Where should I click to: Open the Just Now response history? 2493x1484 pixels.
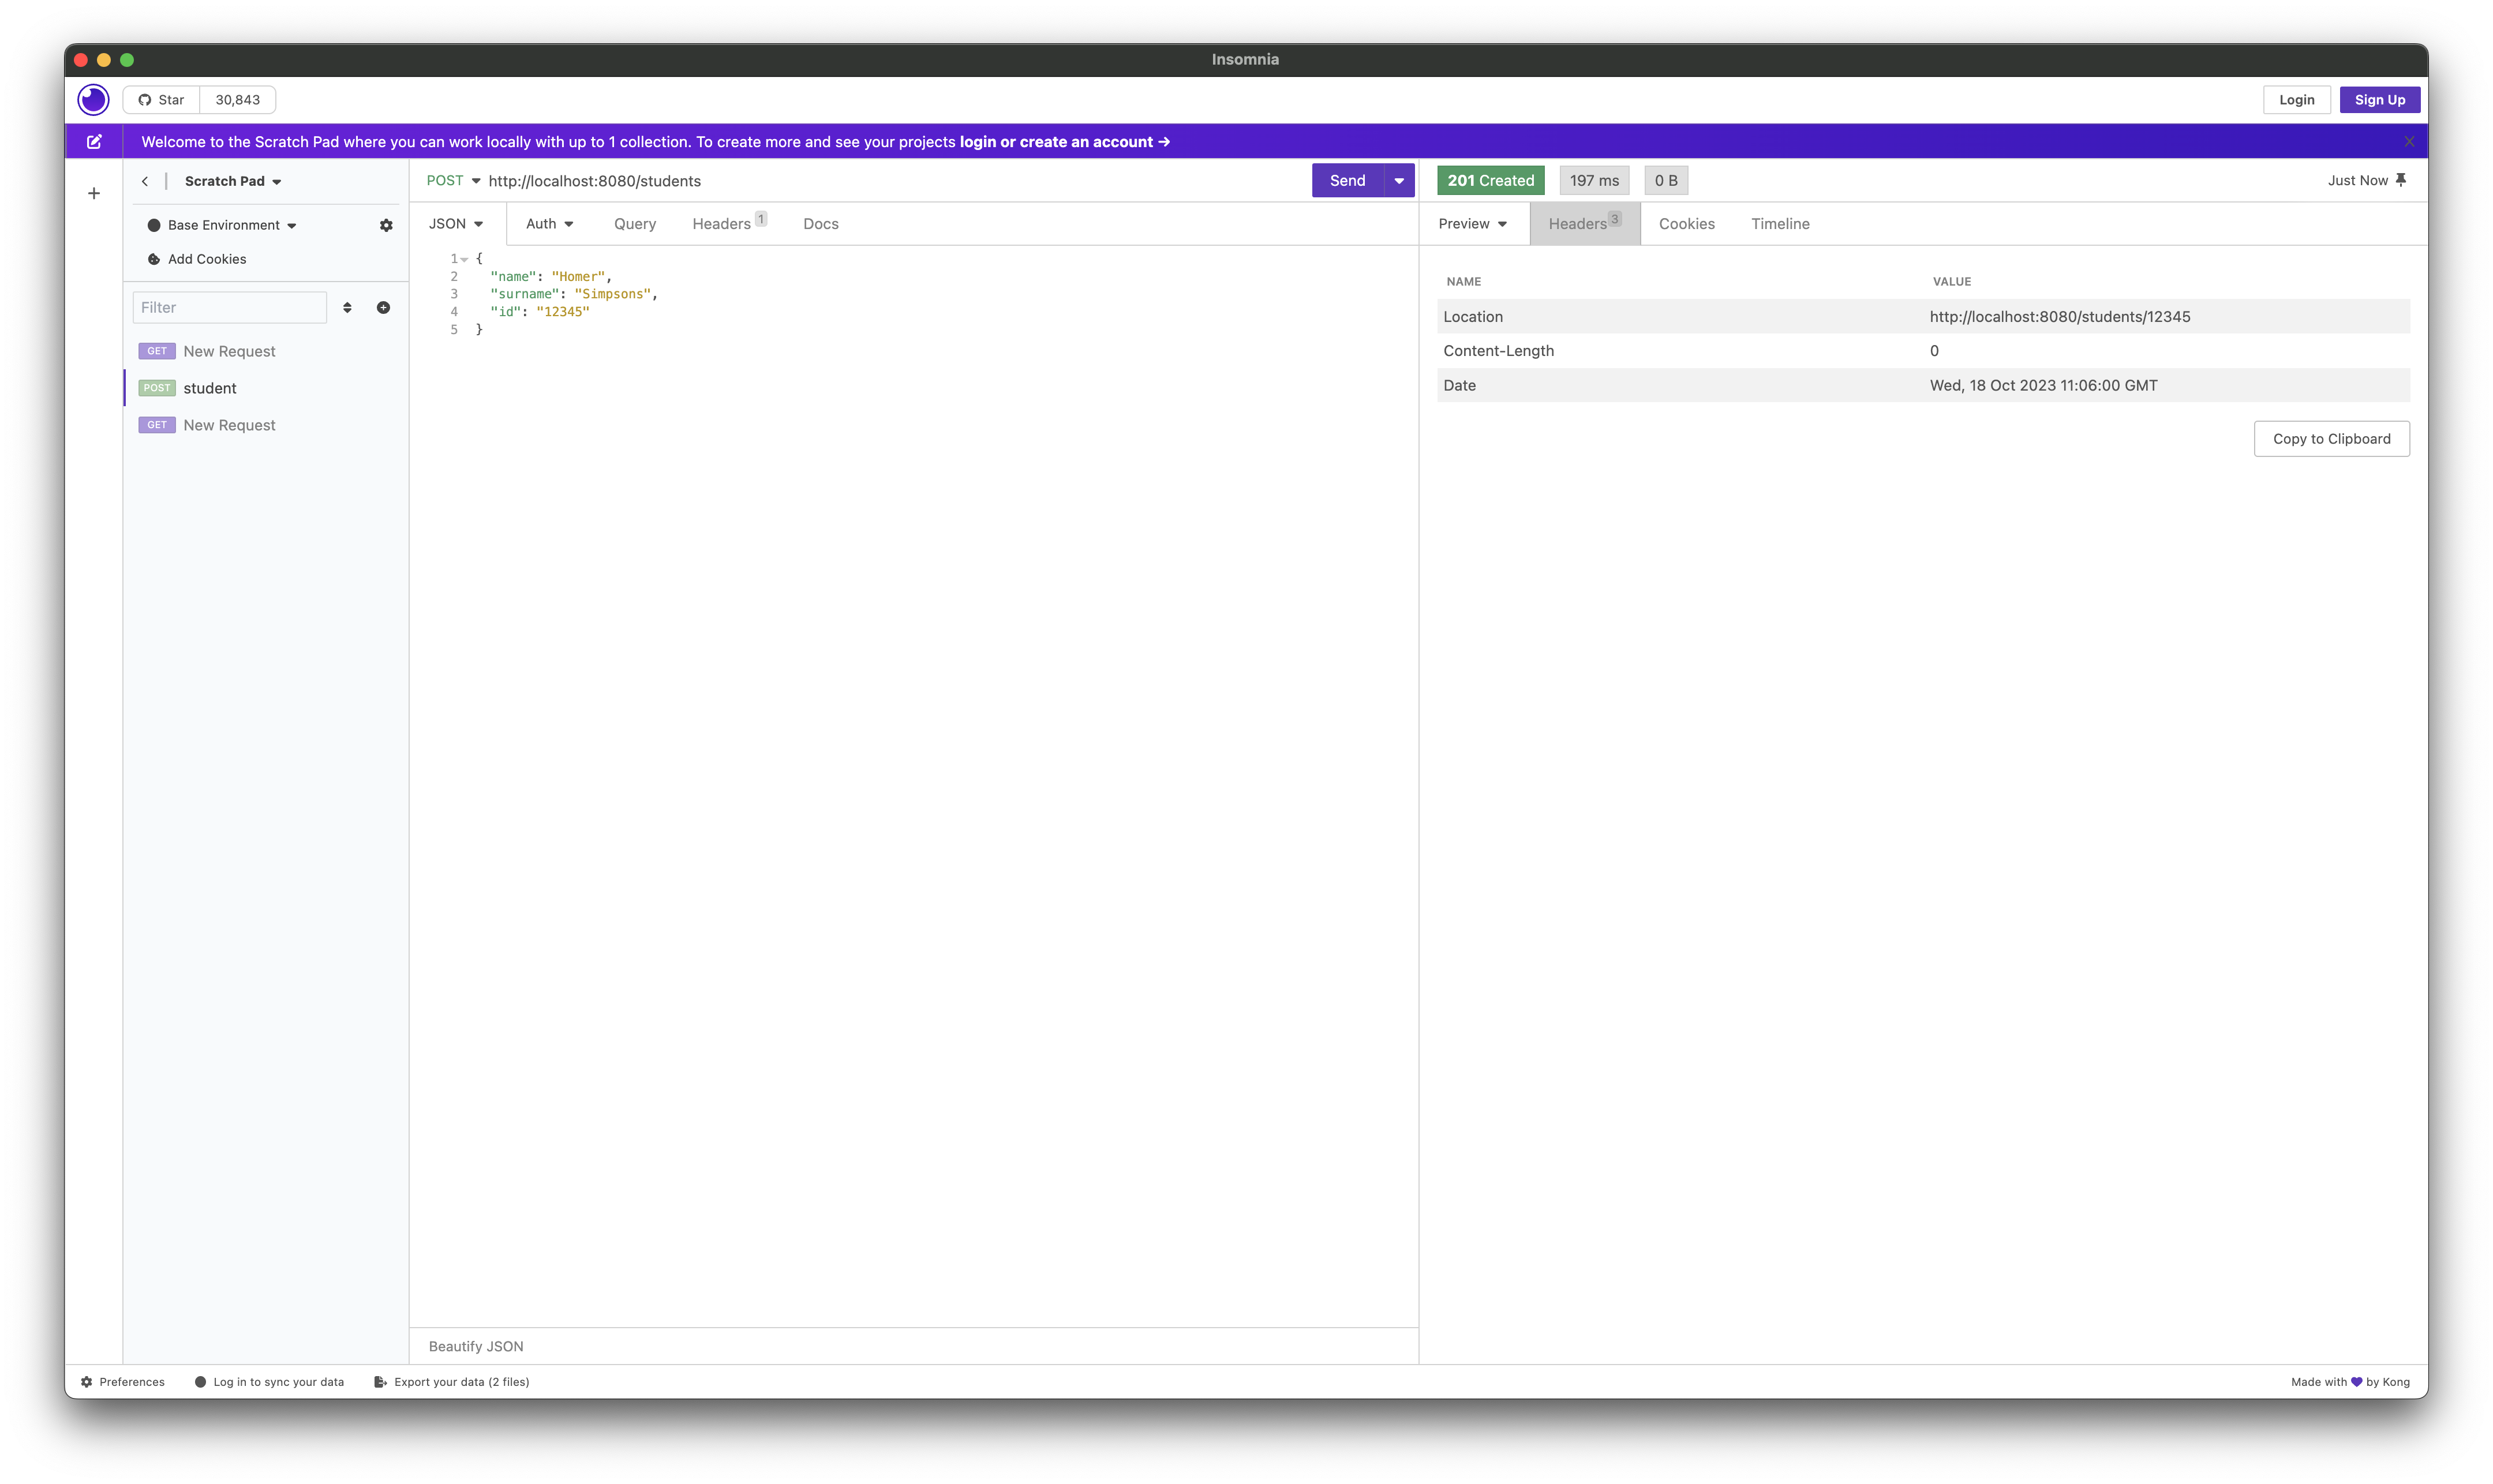pos(2357,181)
